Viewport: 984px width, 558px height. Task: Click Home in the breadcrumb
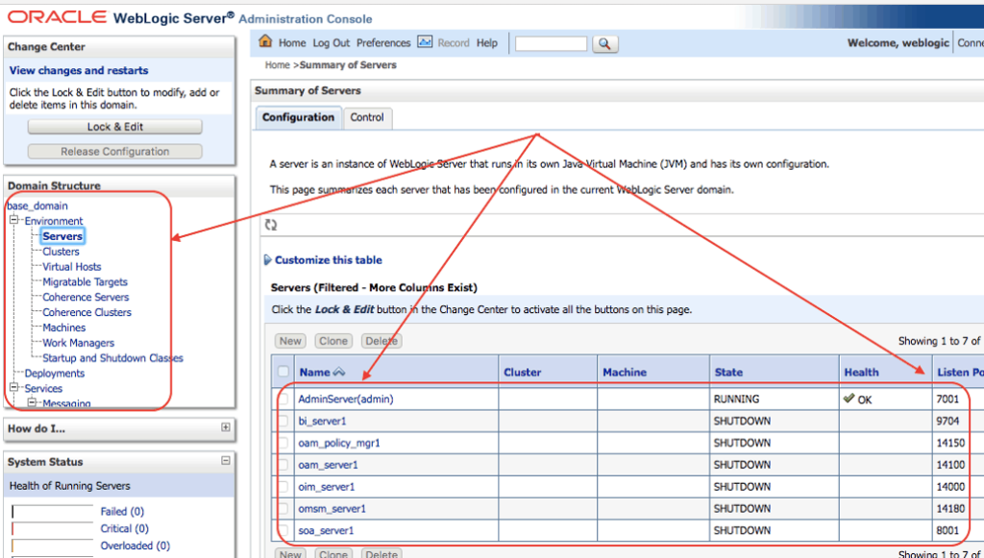(278, 64)
